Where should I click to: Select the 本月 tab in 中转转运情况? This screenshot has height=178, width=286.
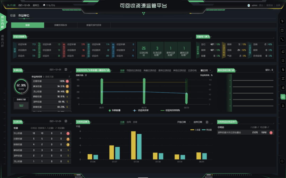click(129, 122)
